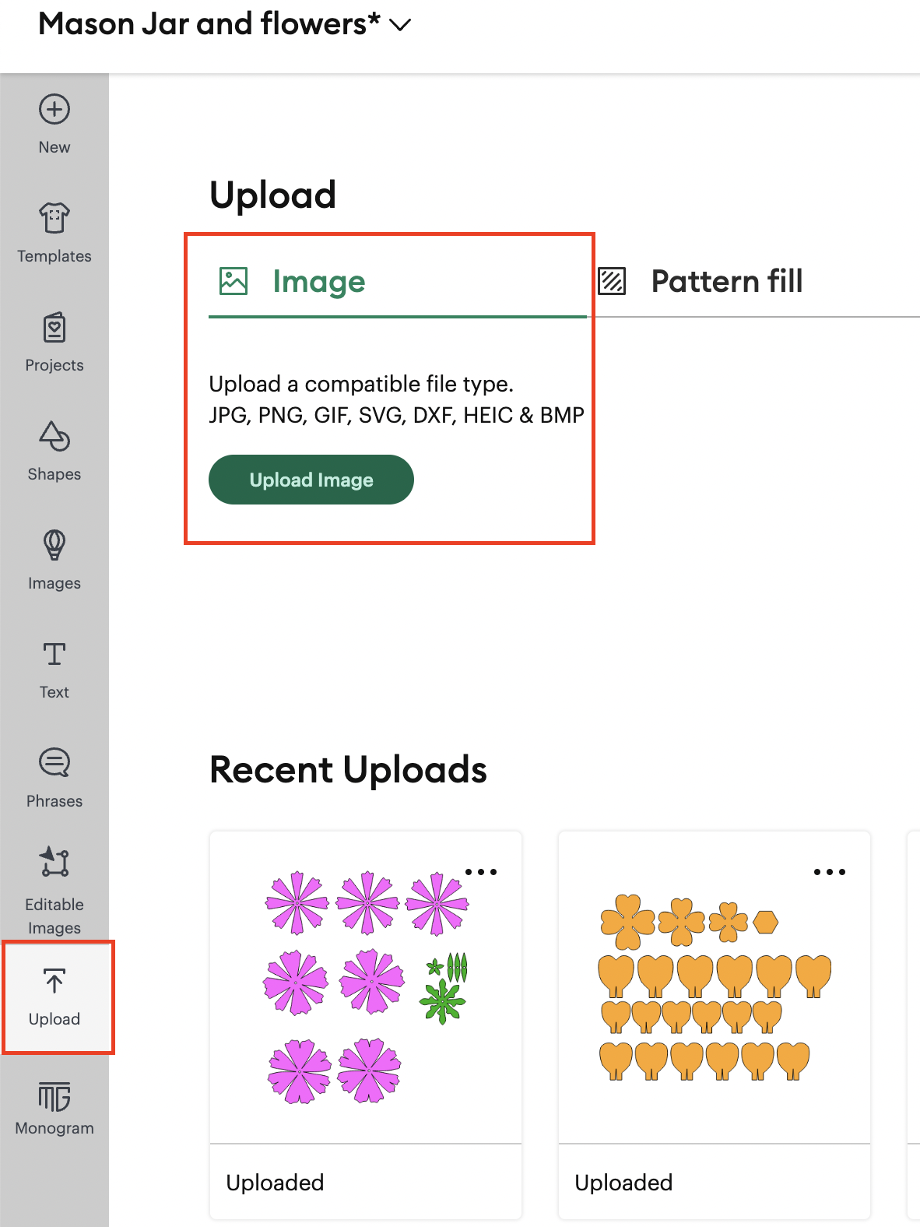Open the Images lightbulb icon
920x1227 pixels.
click(x=54, y=546)
